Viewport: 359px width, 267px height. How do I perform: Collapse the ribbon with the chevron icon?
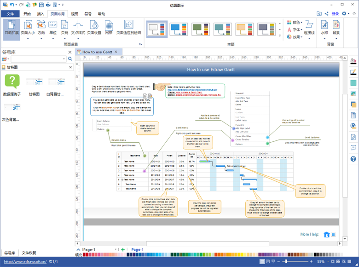click(x=354, y=13)
